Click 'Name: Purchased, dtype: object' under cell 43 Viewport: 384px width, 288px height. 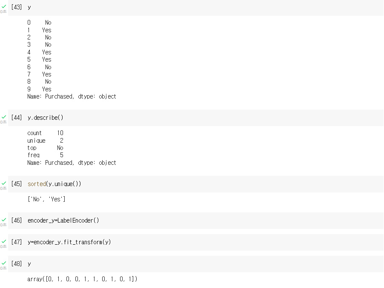[x=72, y=96]
